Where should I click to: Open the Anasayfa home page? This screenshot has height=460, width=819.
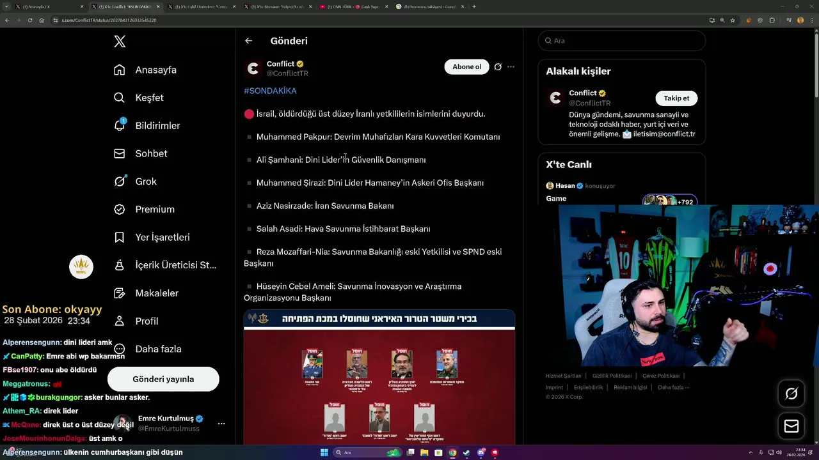(145, 70)
